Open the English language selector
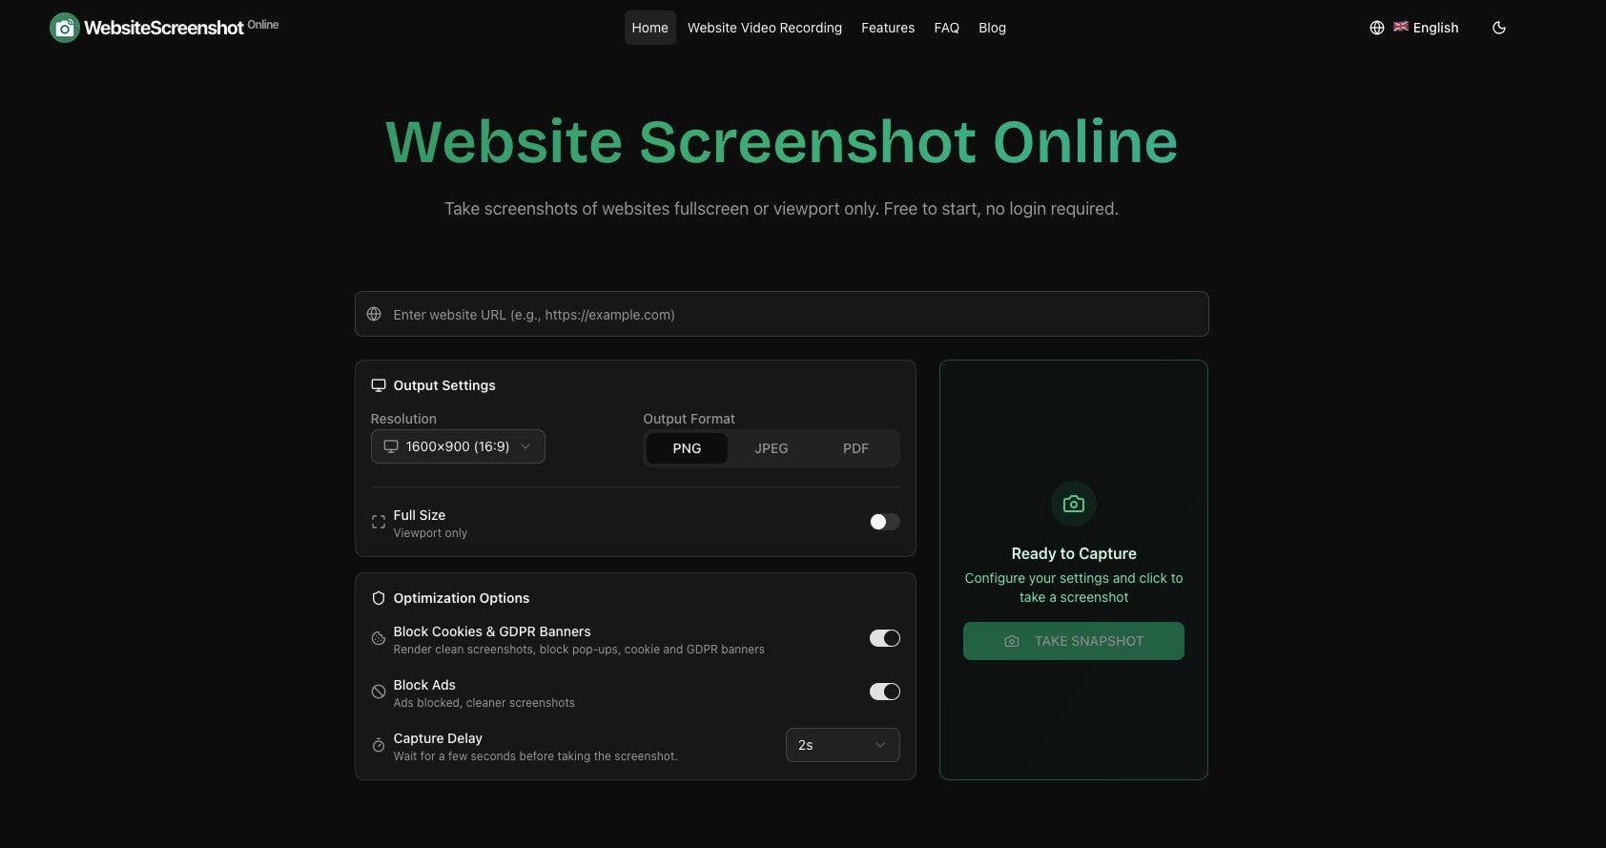Image resolution: width=1606 pixels, height=848 pixels. pyautogui.click(x=1414, y=28)
